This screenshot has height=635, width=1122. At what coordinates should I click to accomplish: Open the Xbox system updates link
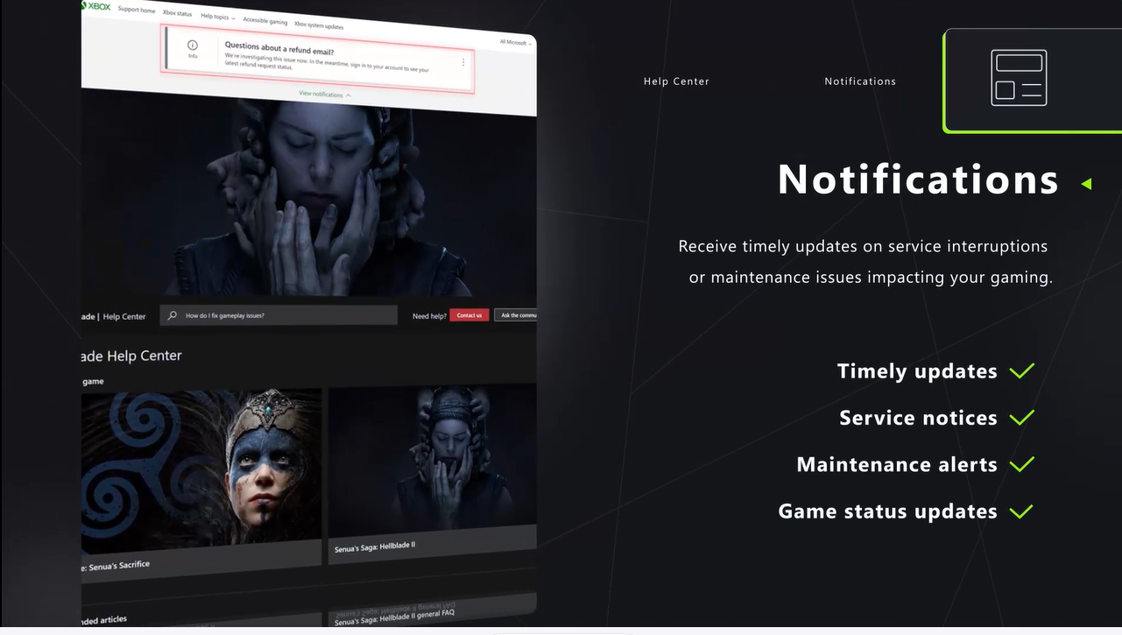[319, 26]
